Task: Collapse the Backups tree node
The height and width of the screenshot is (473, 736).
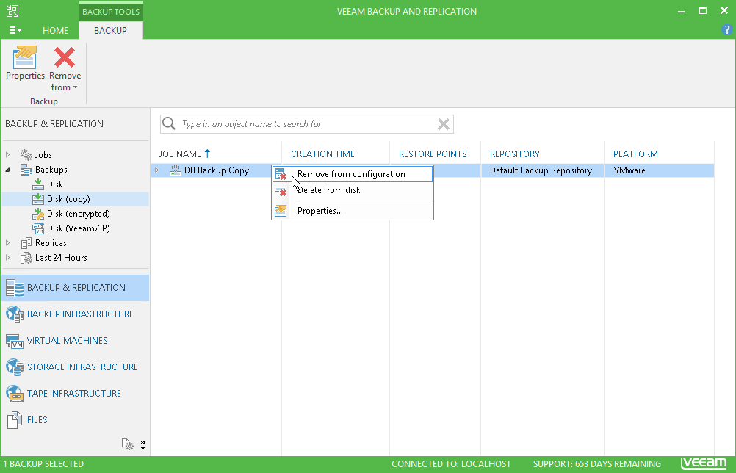Action: tap(8, 170)
